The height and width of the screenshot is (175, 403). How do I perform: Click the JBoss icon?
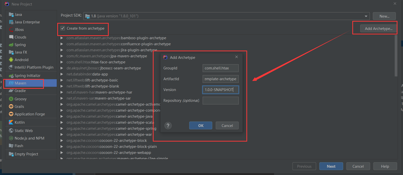click(11, 30)
